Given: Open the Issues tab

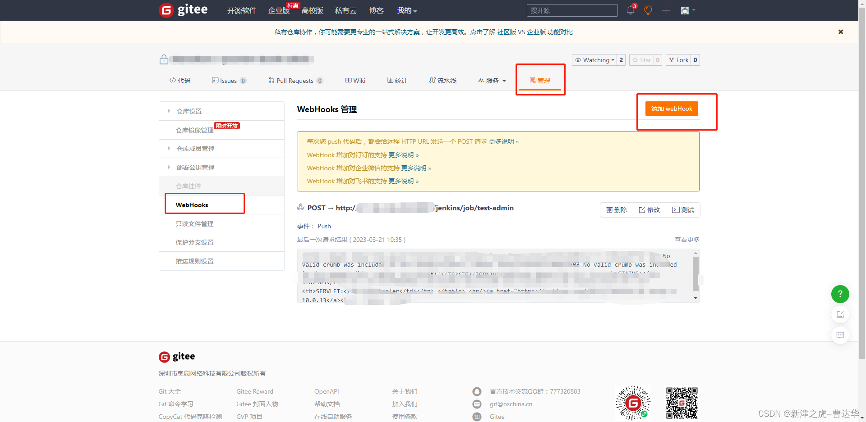Looking at the screenshot, I should (229, 81).
